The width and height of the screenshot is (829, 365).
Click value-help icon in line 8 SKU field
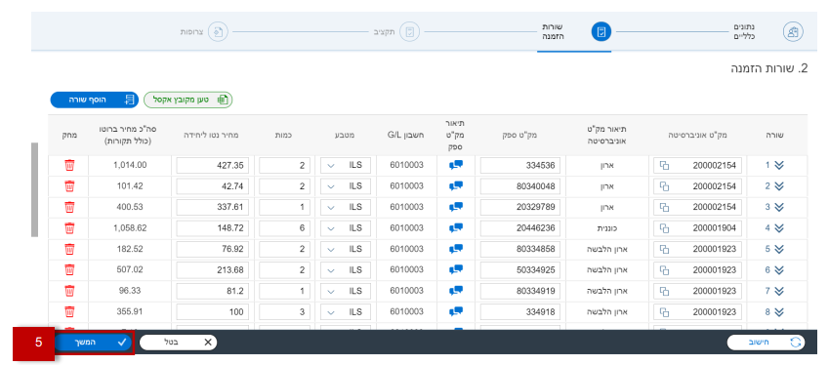(665, 311)
